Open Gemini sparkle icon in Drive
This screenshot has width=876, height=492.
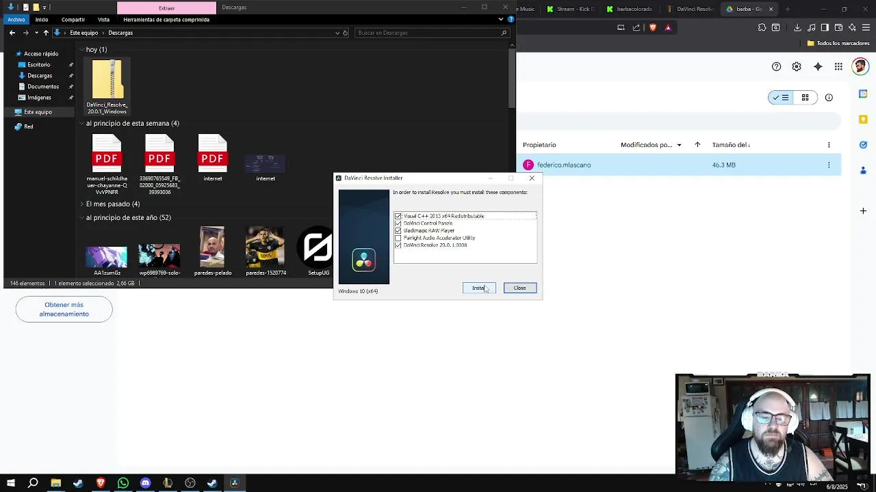click(x=818, y=66)
